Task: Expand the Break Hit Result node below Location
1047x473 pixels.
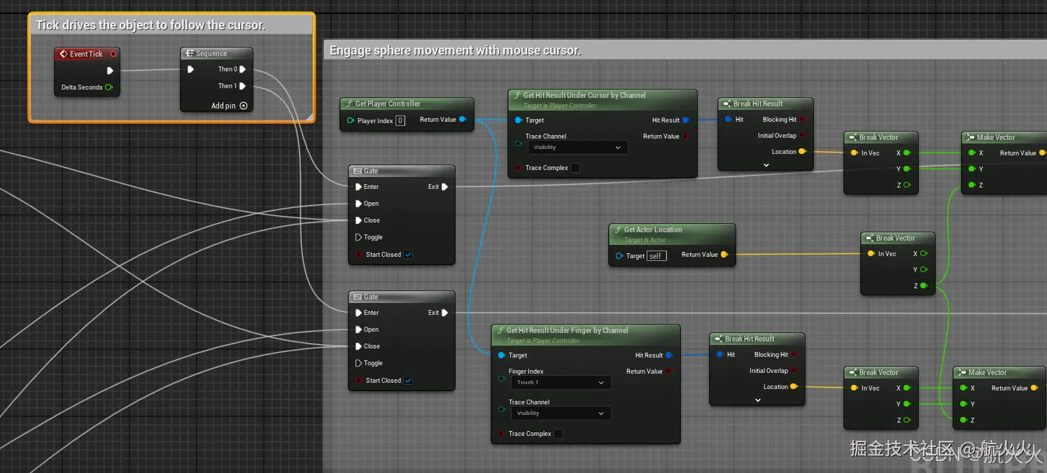Action: click(x=766, y=165)
